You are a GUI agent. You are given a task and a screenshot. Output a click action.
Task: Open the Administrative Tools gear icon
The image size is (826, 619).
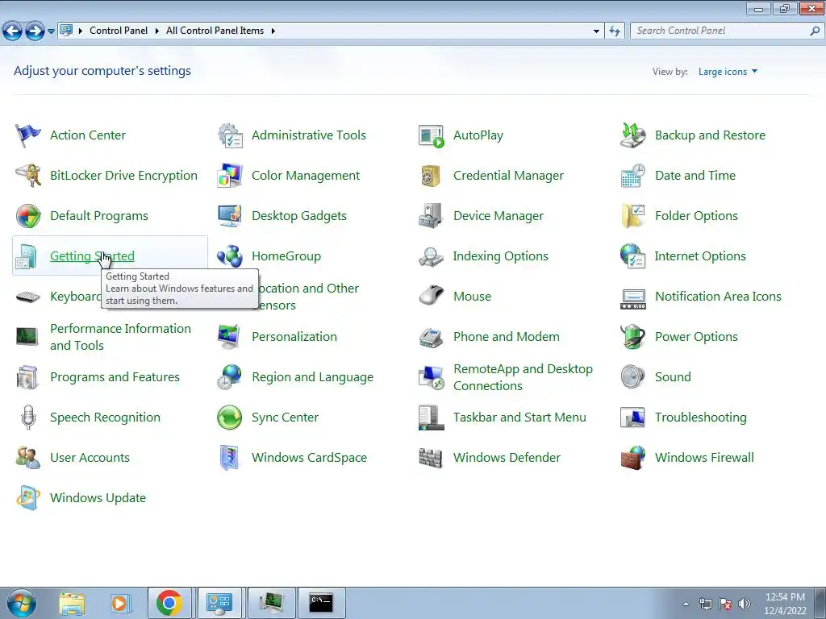(x=230, y=135)
